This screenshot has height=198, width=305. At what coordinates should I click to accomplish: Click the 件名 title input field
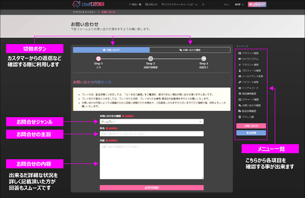151,134
